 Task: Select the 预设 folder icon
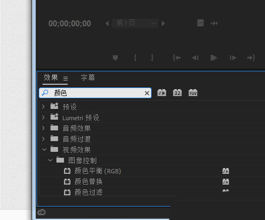coord(54,106)
